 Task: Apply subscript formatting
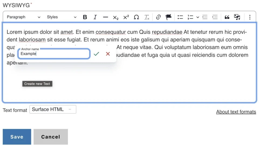tap(116, 17)
